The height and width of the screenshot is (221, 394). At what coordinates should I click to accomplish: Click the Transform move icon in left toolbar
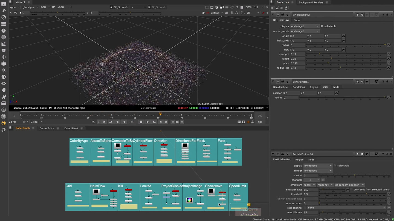pyautogui.click(x=4, y=57)
